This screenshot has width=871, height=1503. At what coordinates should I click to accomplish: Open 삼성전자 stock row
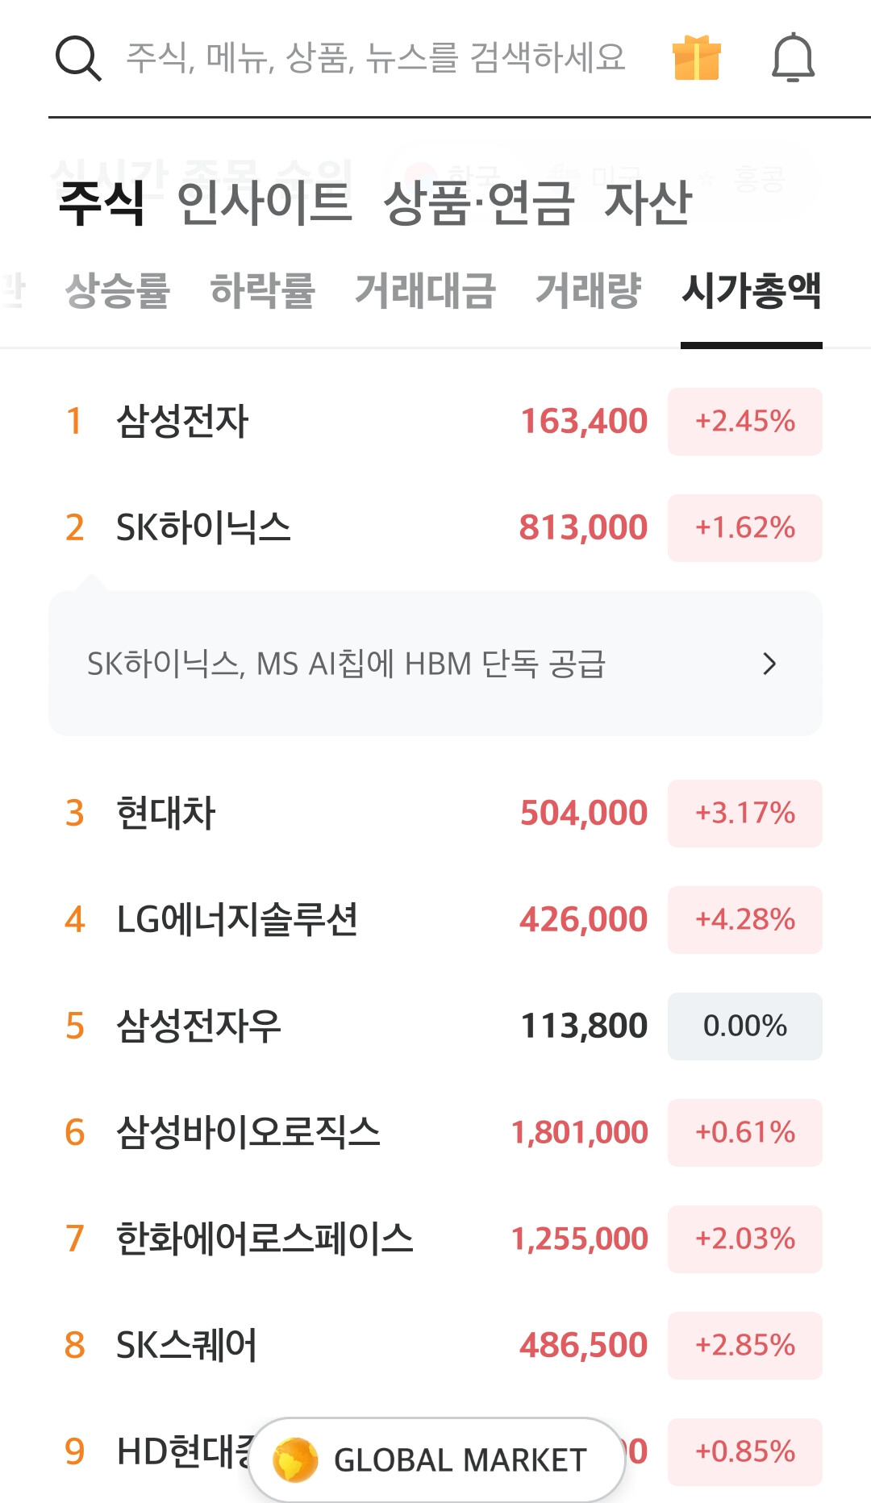(x=183, y=421)
